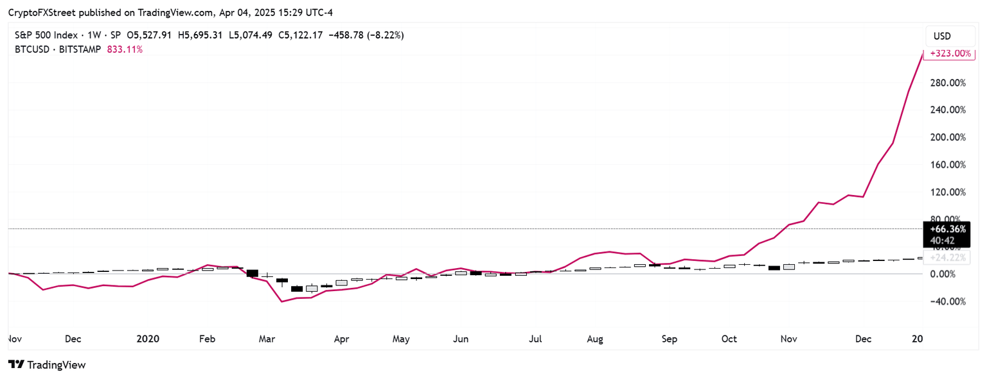The width and height of the screenshot is (987, 379).
Task: Click the black +66.36% price label
Action: [943, 229]
